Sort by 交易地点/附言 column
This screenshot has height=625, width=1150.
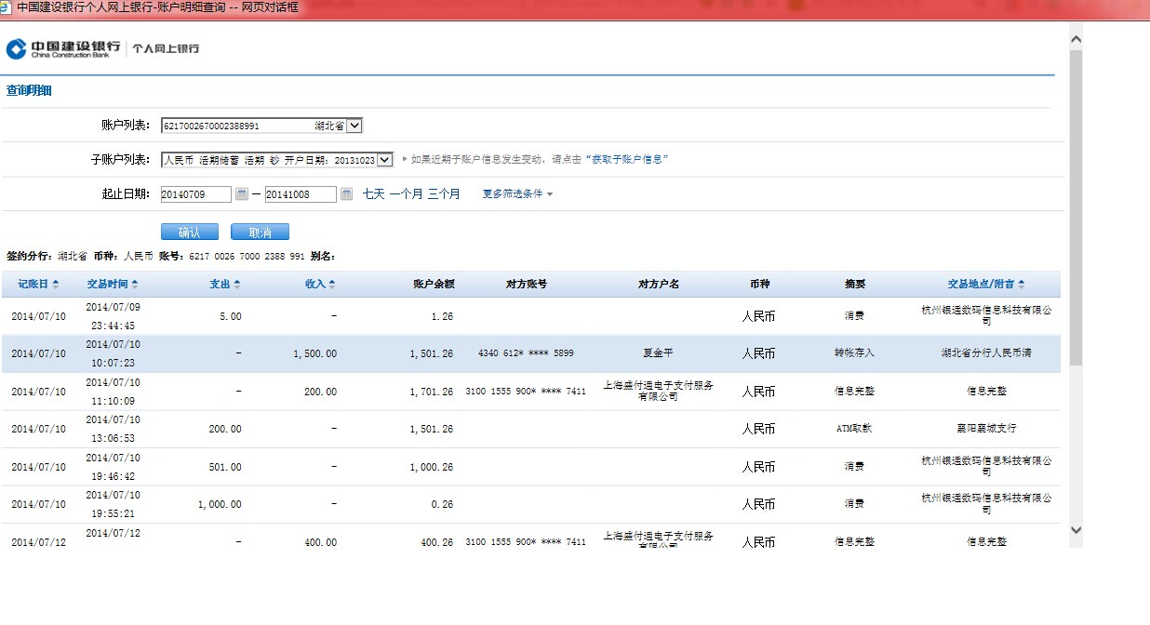click(986, 284)
